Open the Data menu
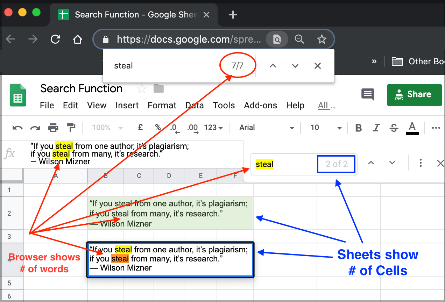 pos(195,105)
